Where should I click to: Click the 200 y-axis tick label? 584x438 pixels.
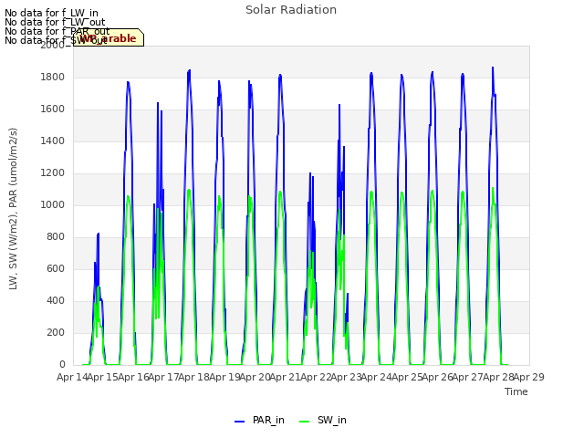pos(56,332)
